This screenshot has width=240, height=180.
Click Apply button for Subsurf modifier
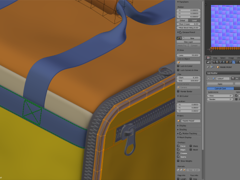[220, 84]
